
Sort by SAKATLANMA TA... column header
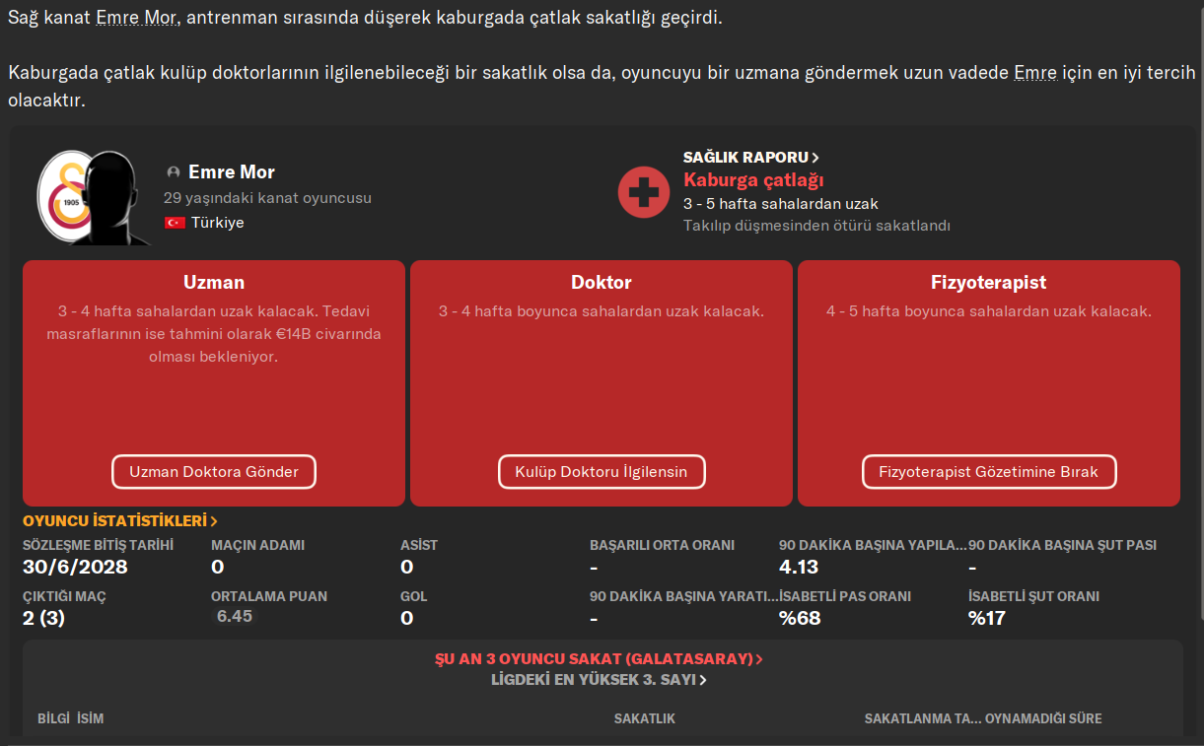click(x=923, y=719)
